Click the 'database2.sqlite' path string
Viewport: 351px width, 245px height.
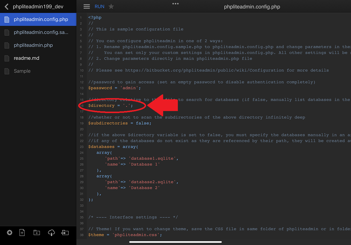click(x=152, y=182)
